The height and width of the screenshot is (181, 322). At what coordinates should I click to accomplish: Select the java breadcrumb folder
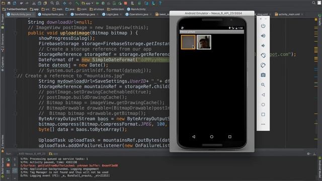pos(70,9)
